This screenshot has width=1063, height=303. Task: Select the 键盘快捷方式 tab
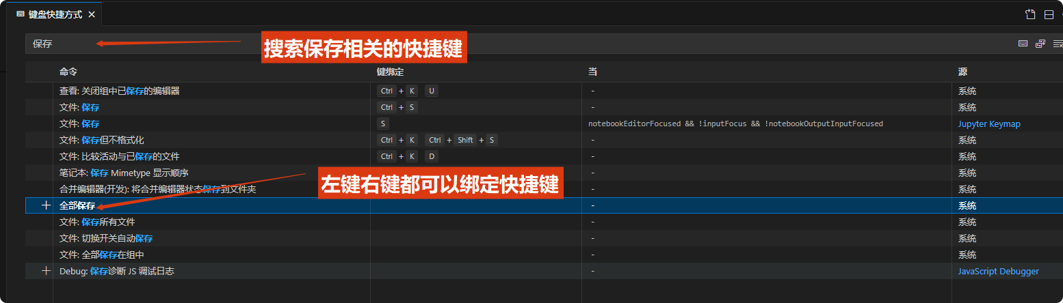coord(55,14)
